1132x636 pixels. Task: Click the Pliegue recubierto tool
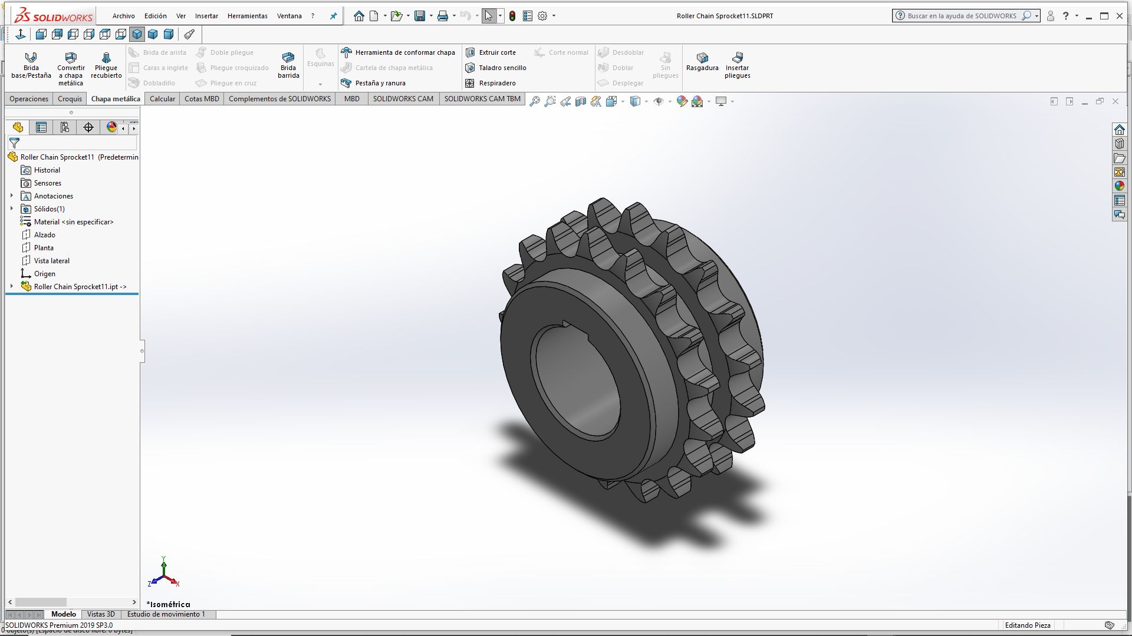point(106,65)
